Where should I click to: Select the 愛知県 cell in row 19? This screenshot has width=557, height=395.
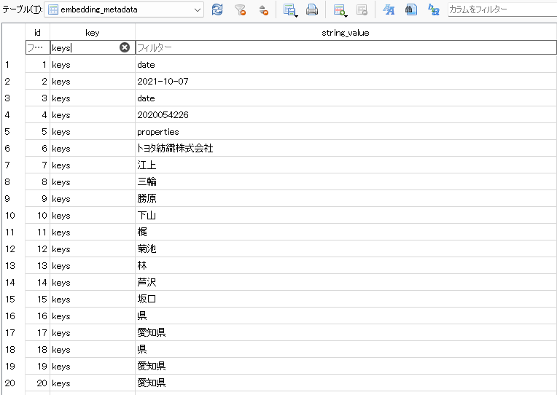point(346,367)
